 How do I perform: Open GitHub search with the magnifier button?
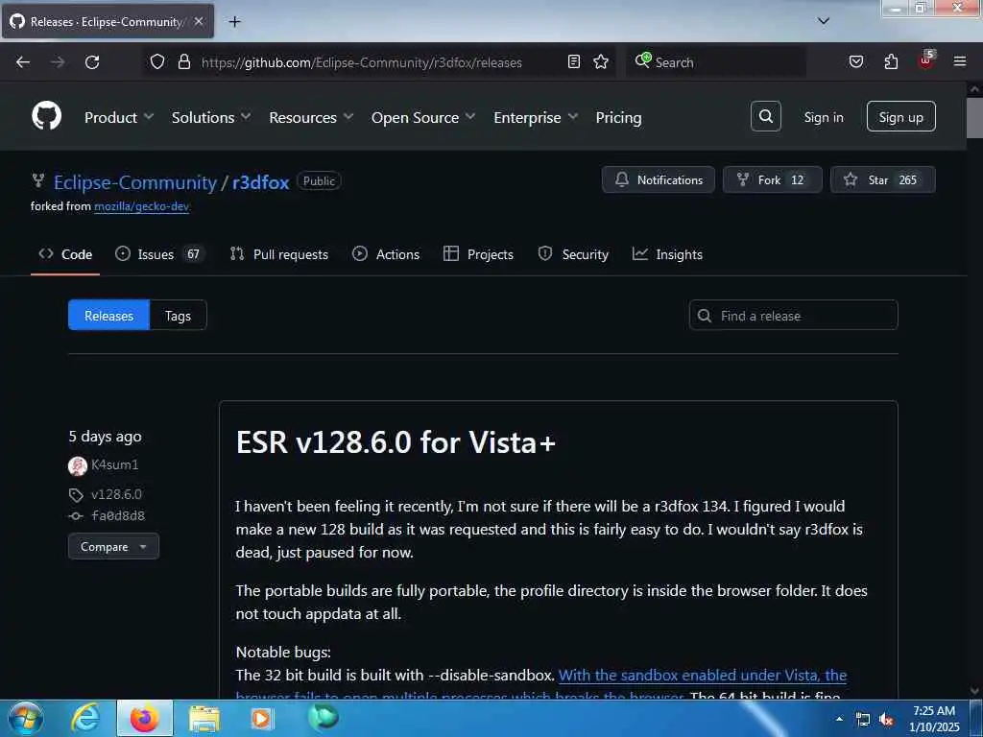765,116
